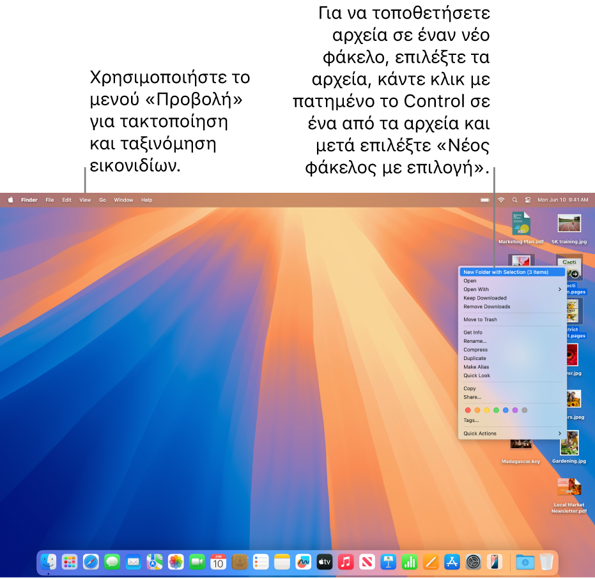595x579 pixels.
Task: Expand the Quick Actions submenu
Action: tap(513, 433)
